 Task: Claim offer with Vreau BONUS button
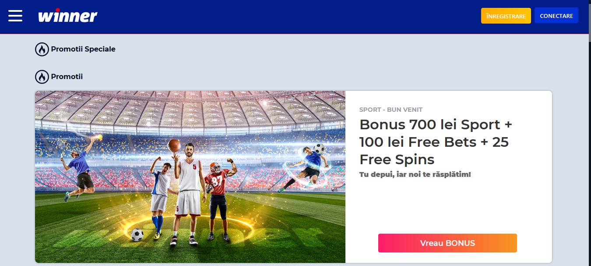447,243
